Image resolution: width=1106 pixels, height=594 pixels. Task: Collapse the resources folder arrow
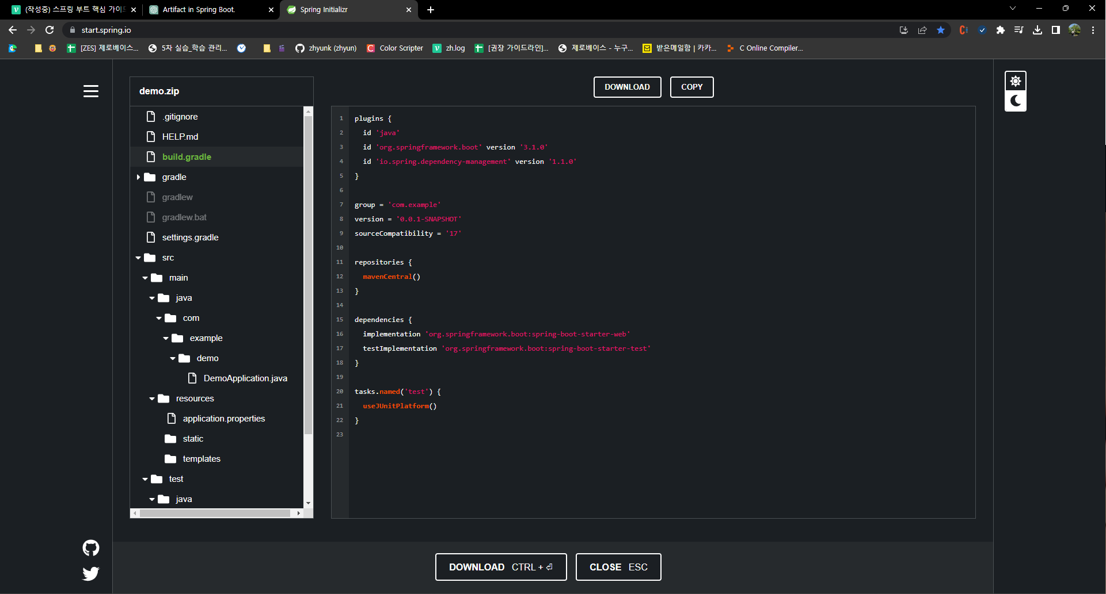pos(152,398)
